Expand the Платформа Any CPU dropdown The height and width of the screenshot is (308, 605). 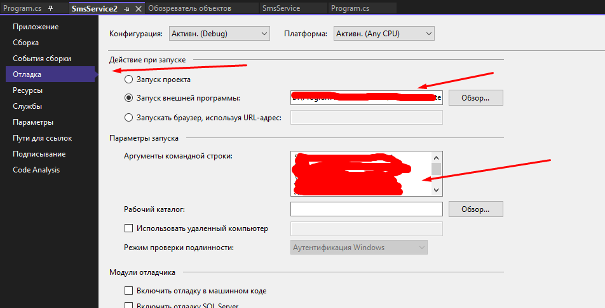(x=384, y=34)
